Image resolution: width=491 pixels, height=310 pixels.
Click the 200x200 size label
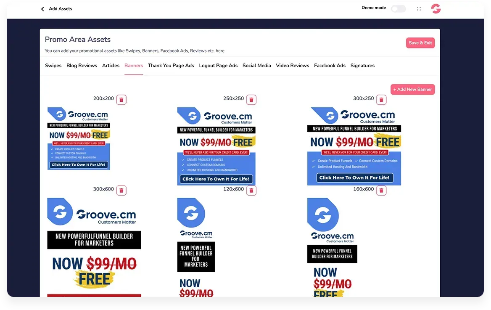104,98
